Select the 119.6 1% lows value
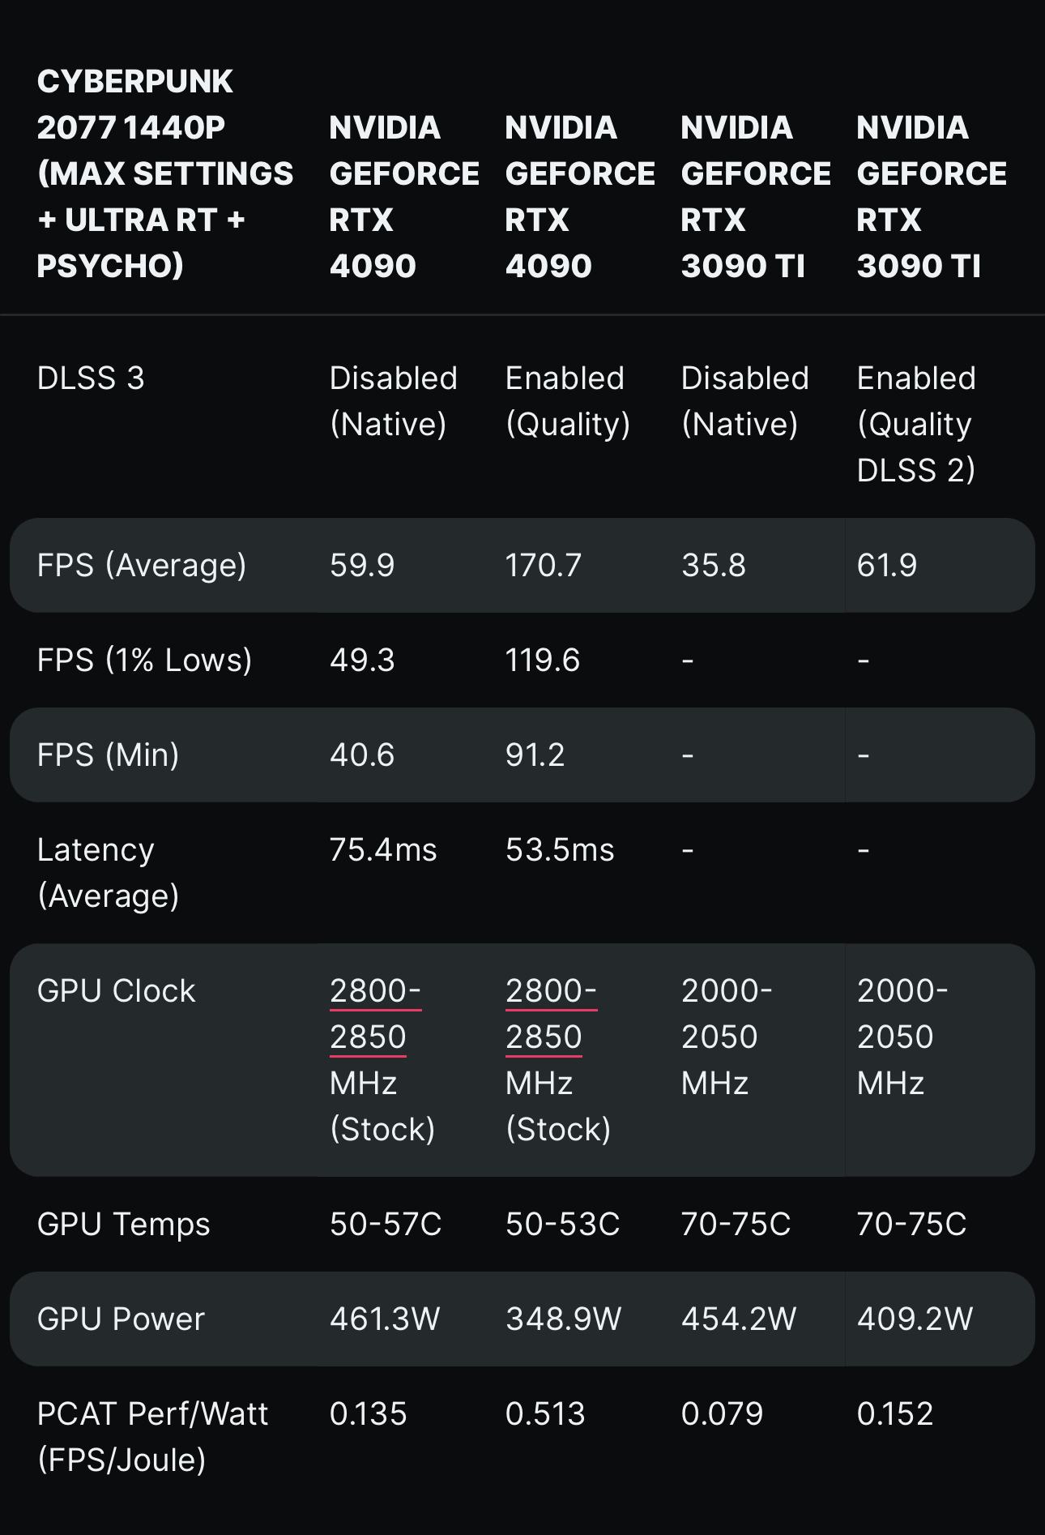Screen dimensions: 1045x1535 (x=542, y=660)
